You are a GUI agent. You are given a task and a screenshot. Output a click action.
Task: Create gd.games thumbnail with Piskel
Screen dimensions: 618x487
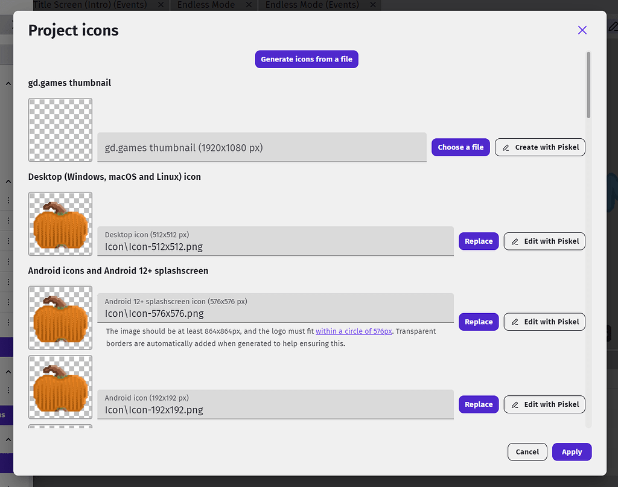tap(540, 147)
